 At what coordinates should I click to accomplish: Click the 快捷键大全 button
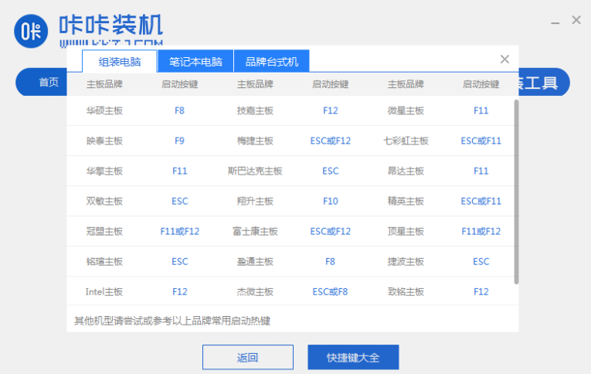[x=352, y=357]
